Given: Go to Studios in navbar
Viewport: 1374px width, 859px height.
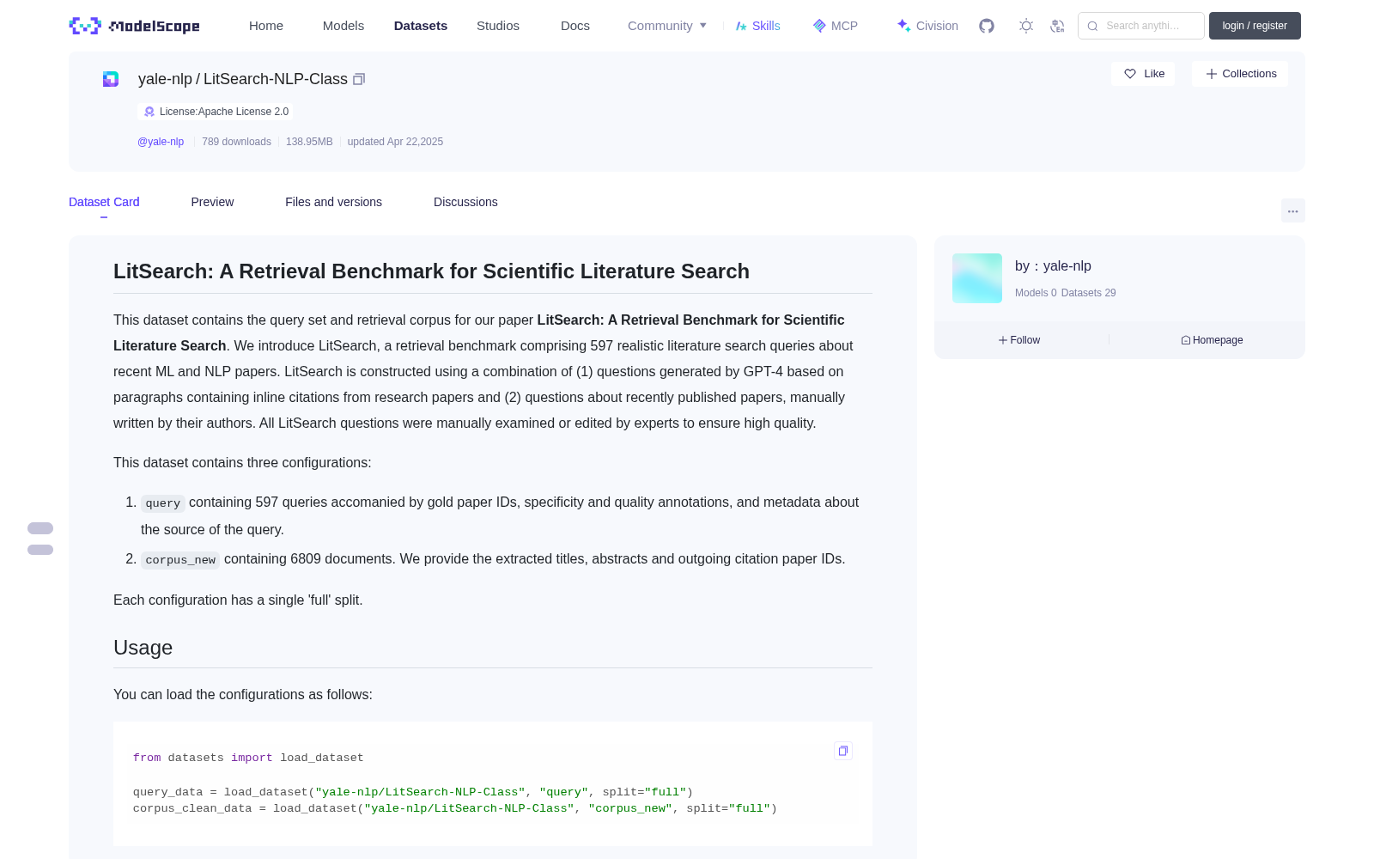Looking at the screenshot, I should tap(498, 26).
